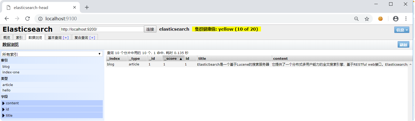Click the 刷新 refresh button
The image size is (415, 121).
click(x=403, y=45)
